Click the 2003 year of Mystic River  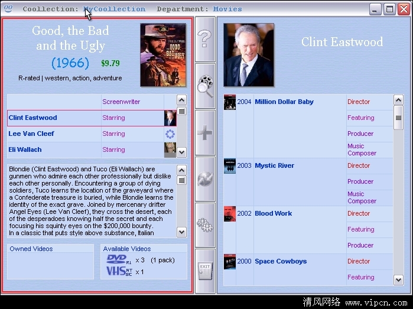(x=244, y=165)
